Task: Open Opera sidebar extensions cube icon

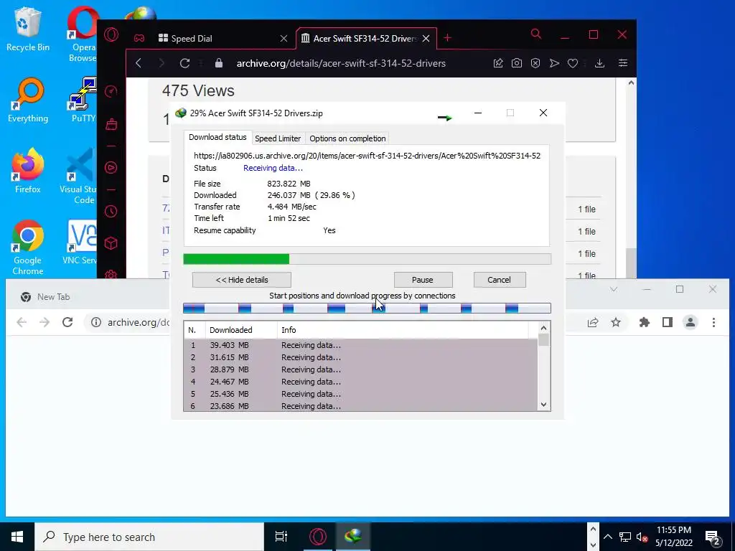Action: tap(111, 243)
